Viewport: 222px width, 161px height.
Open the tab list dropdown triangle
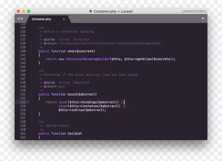pyautogui.click(x=203, y=19)
